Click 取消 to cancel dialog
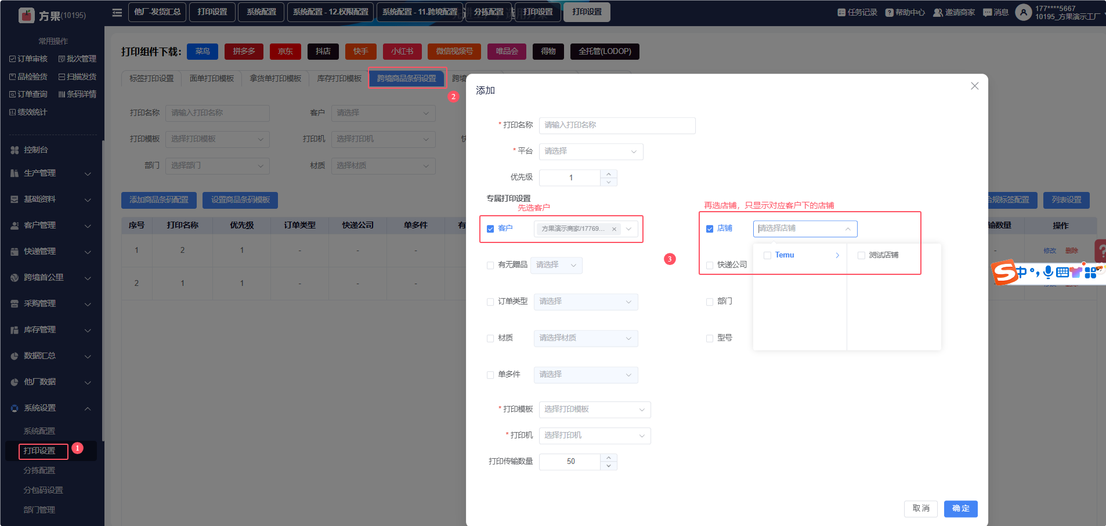Screen dimensions: 1106x526 (x=921, y=509)
